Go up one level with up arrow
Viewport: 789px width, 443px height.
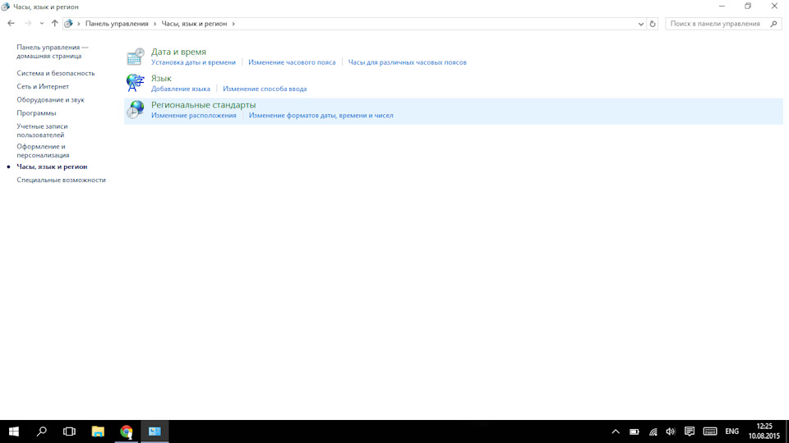[54, 24]
